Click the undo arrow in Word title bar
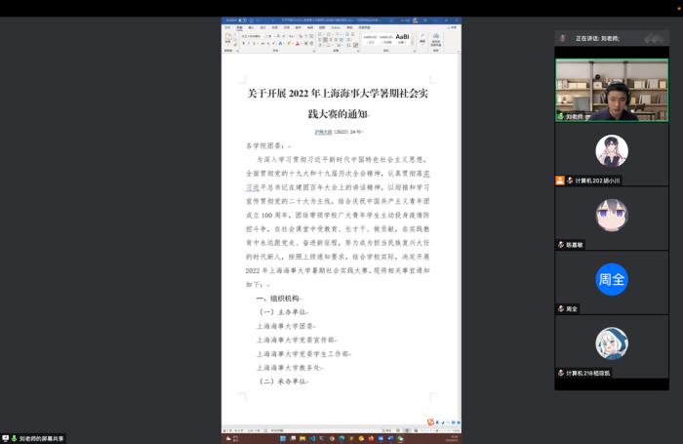The image size is (683, 444). point(258,20)
